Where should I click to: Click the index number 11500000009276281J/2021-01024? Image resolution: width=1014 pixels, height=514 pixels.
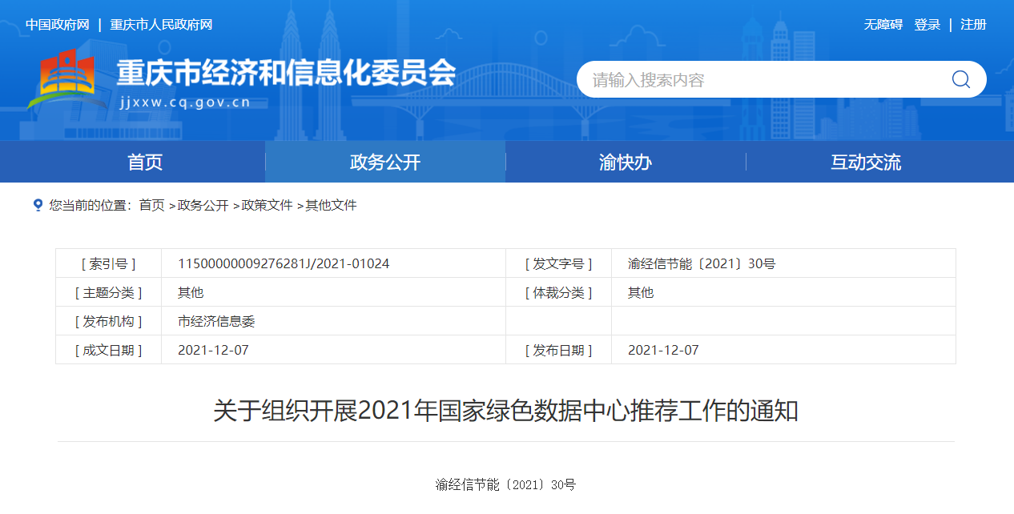coord(284,263)
